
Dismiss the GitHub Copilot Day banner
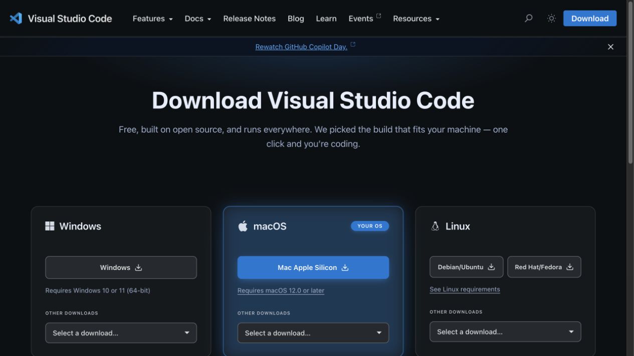(610, 47)
